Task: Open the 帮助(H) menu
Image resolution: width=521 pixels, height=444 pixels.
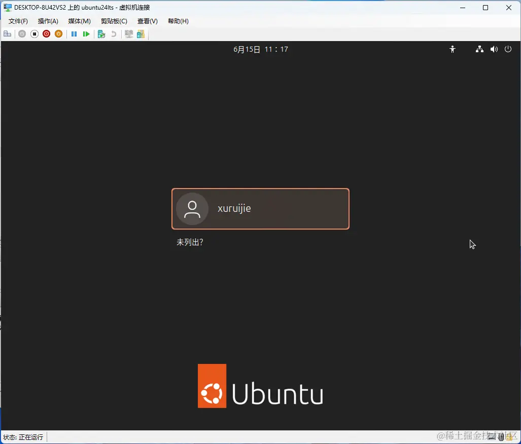Action: coord(178,21)
